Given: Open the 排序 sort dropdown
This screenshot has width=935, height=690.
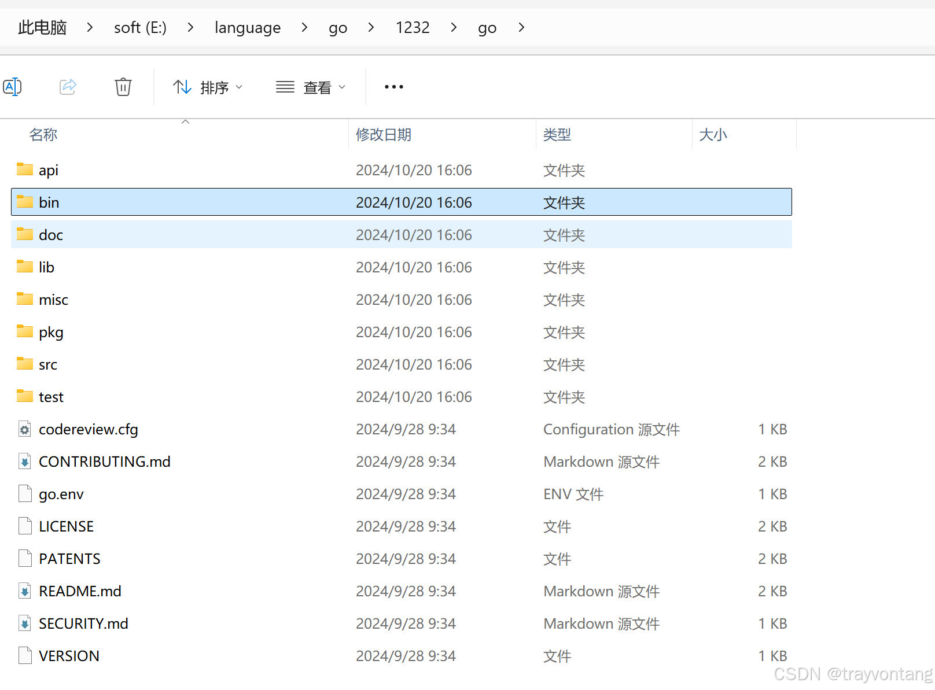Looking at the screenshot, I should coord(208,87).
